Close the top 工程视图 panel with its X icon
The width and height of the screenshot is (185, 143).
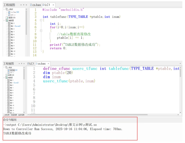26,5
